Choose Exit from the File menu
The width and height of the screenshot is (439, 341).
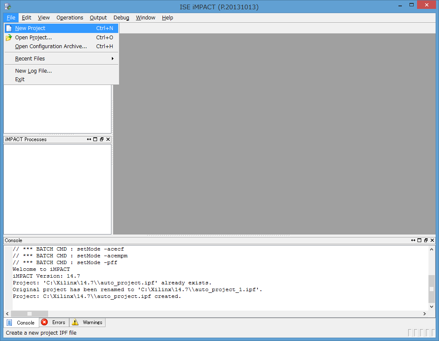[x=20, y=79]
